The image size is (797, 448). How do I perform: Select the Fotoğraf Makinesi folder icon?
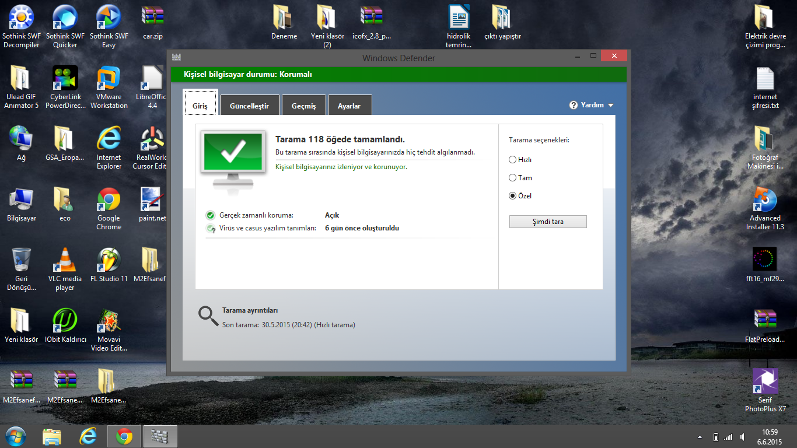(x=765, y=149)
